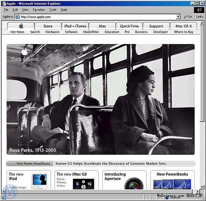
Task: Open the Software sub-link
Action: [71, 32]
